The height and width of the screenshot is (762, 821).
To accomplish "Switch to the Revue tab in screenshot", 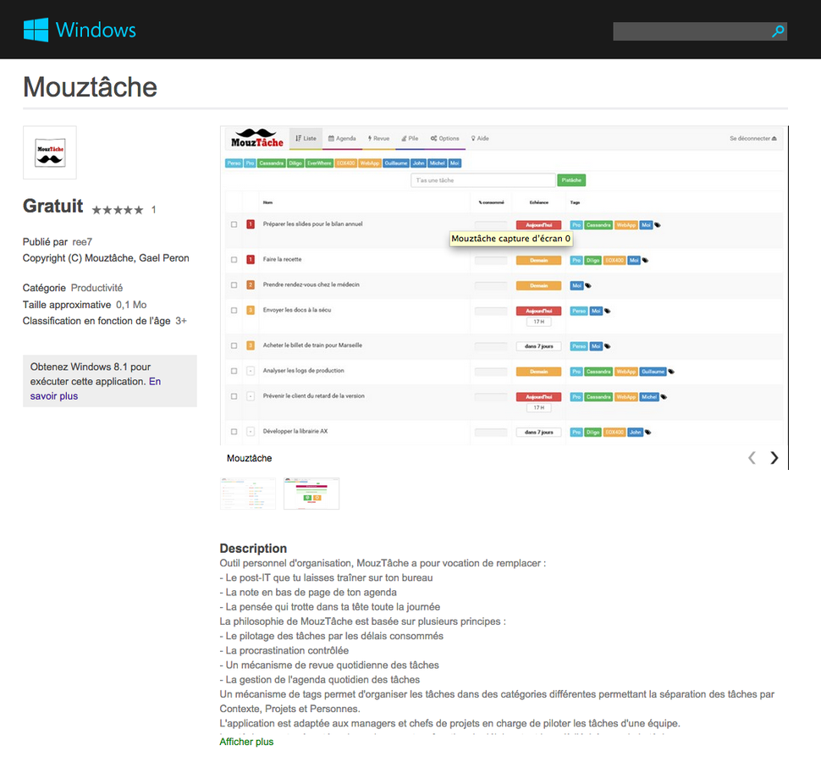I will click(378, 138).
